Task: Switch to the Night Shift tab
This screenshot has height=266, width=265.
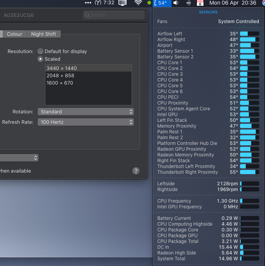Action: tap(43, 34)
